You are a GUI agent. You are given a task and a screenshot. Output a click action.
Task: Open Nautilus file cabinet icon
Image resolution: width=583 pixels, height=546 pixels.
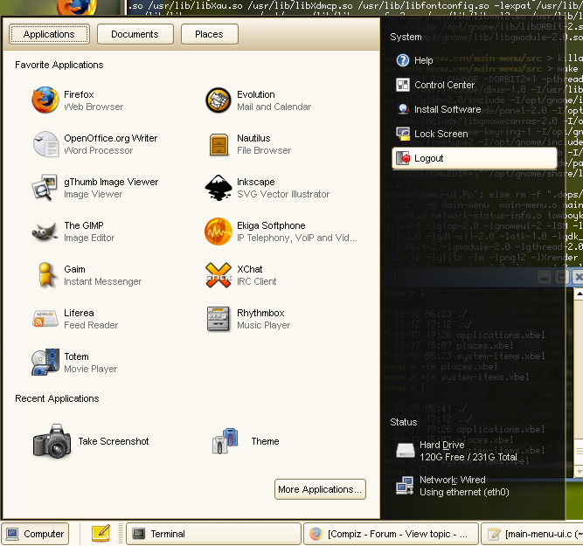[219, 144]
